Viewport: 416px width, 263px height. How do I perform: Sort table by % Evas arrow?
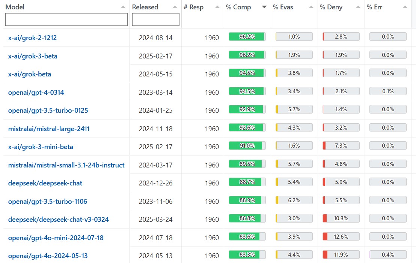(x=311, y=7)
